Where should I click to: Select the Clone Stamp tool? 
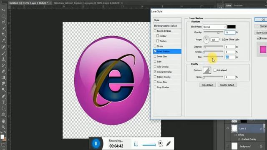[3, 59]
